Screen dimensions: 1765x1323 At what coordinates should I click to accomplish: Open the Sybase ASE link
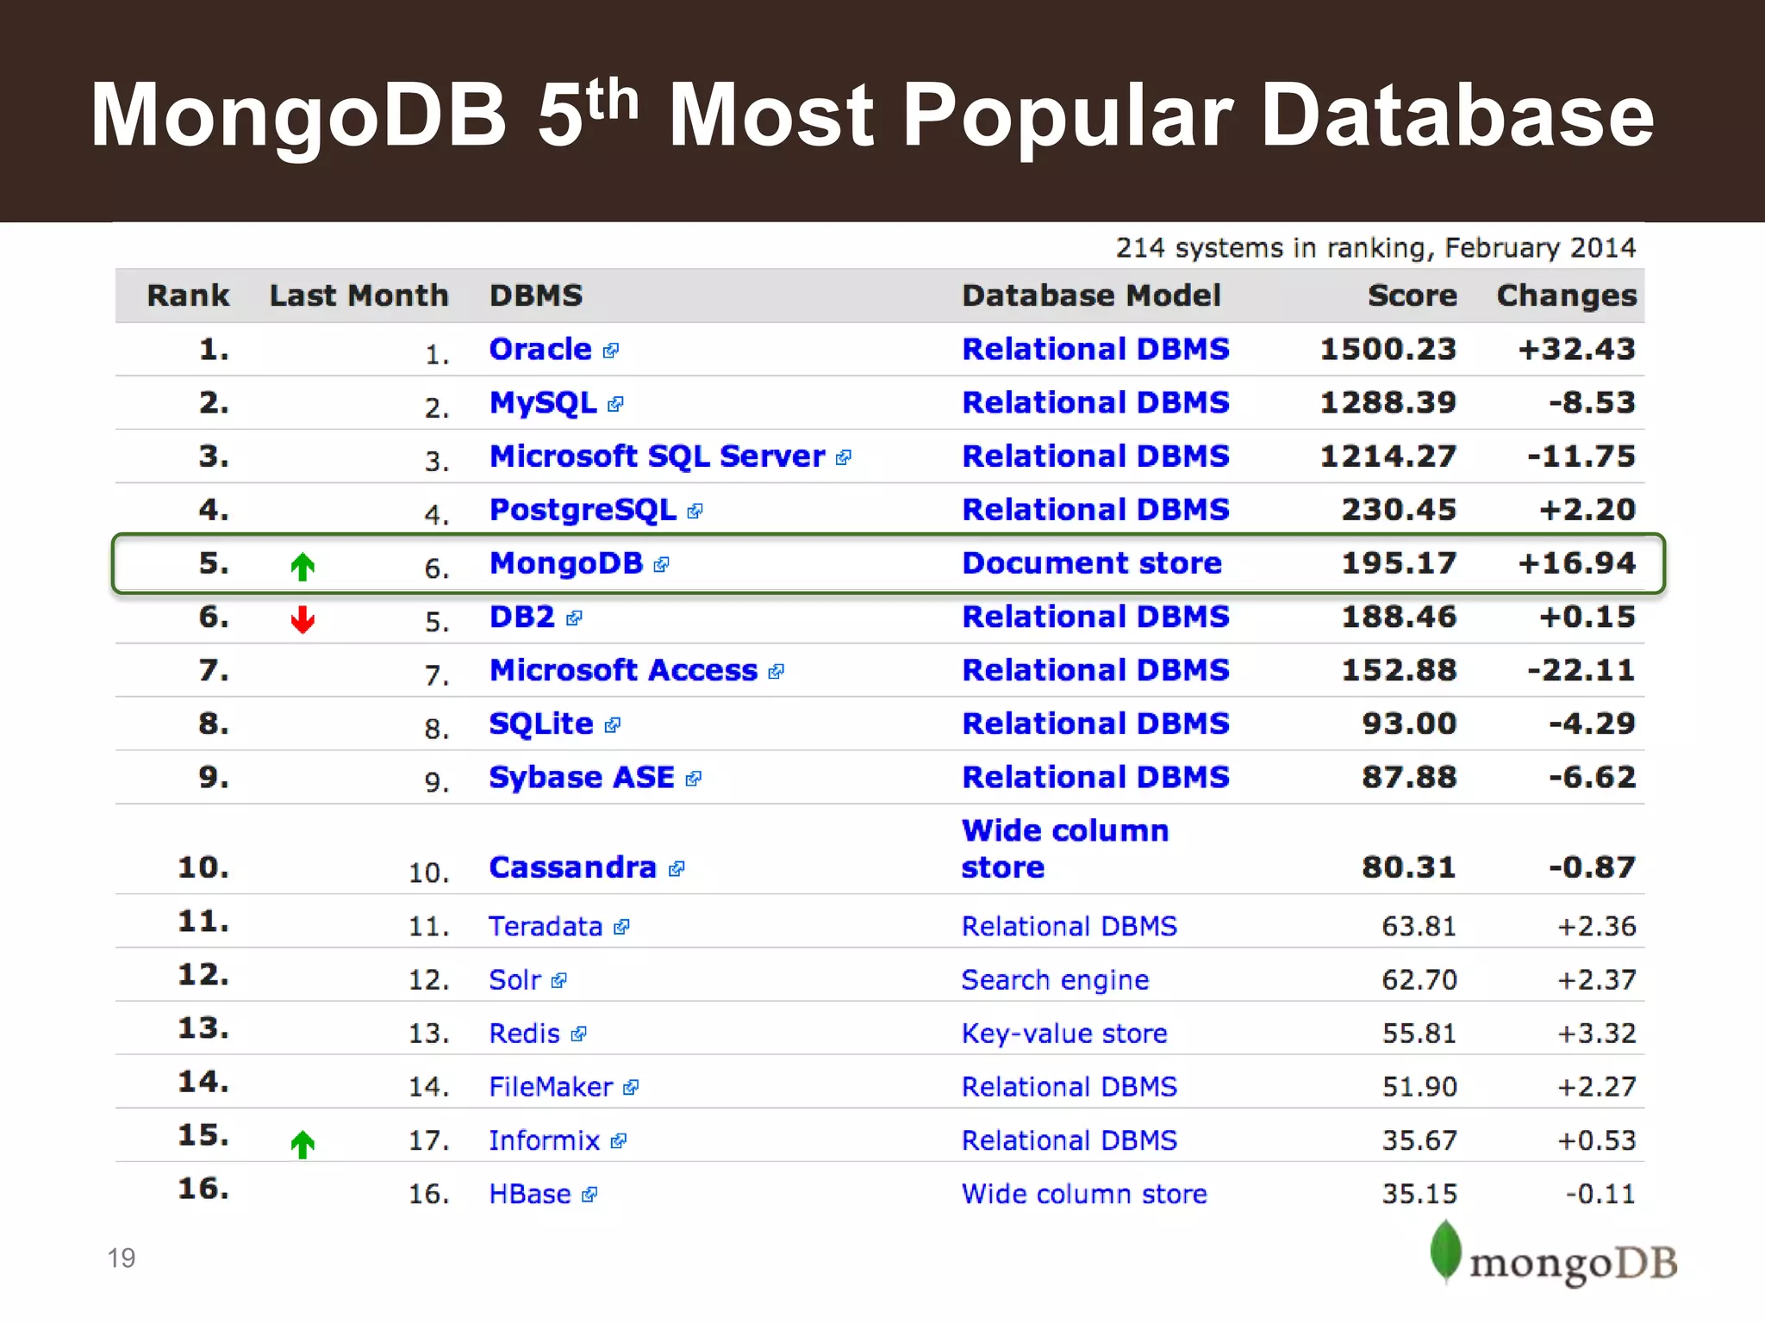point(582,778)
